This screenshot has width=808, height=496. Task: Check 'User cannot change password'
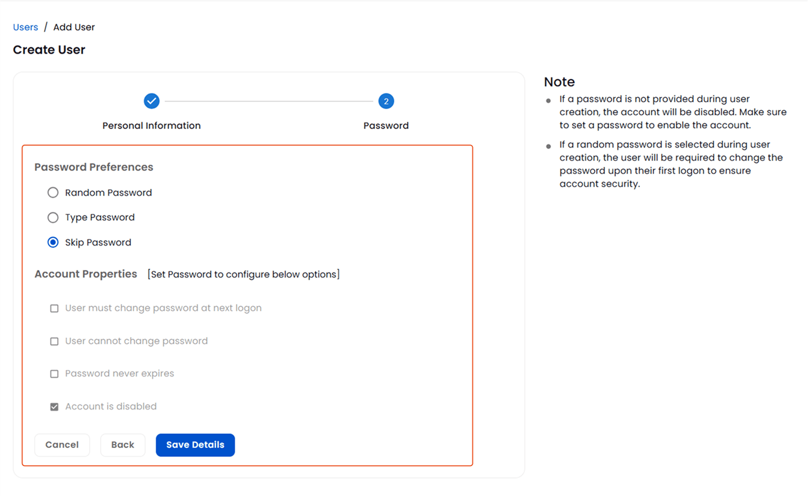[x=54, y=341]
